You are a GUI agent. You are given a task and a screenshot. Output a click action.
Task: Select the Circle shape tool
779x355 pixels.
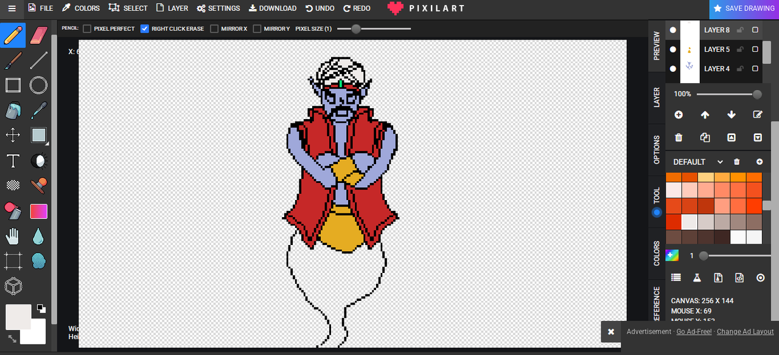coord(38,85)
